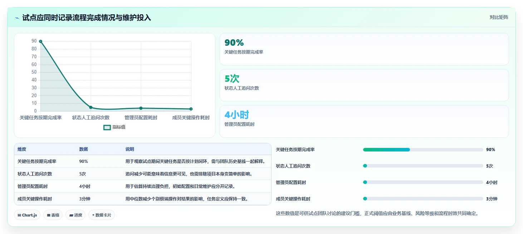Select the 进度 tag chip
Screen dimensions: 523x234
pyautogui.click(x=75, y=215)
